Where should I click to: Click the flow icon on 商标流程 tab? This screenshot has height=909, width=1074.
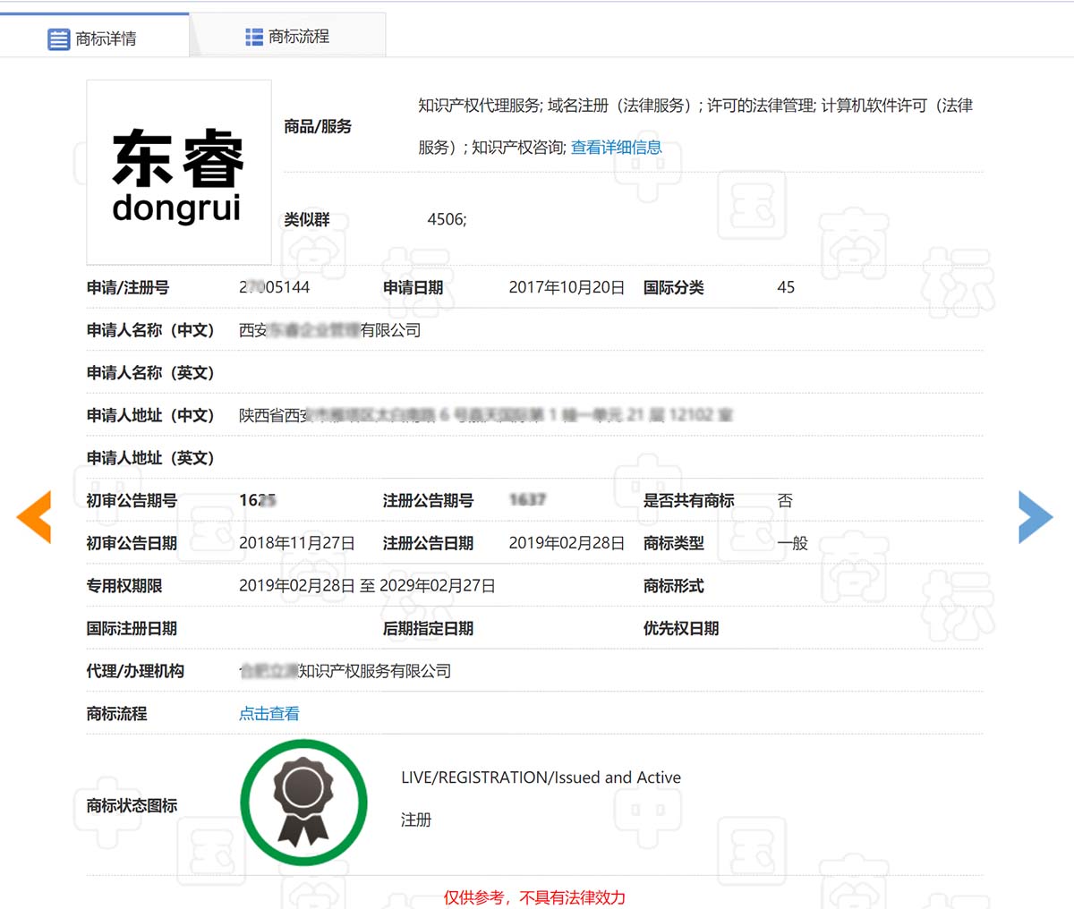[254, 37]
